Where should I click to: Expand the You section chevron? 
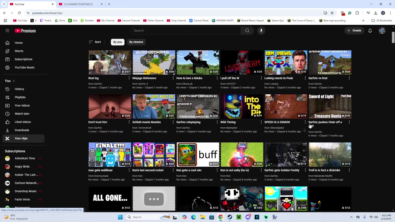pos(14,81)
